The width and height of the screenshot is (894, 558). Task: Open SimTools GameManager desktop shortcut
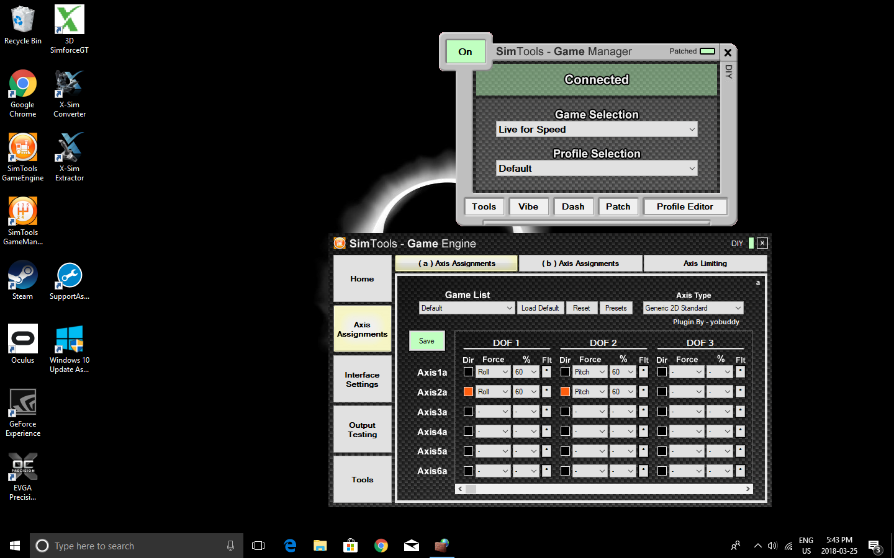(23, 221)
